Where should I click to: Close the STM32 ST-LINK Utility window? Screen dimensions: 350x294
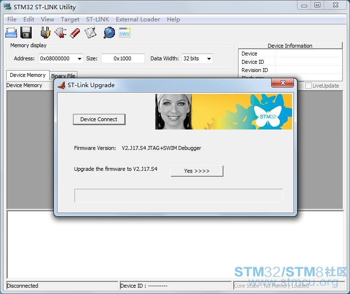pyautogui.click(x=335, y=5)
